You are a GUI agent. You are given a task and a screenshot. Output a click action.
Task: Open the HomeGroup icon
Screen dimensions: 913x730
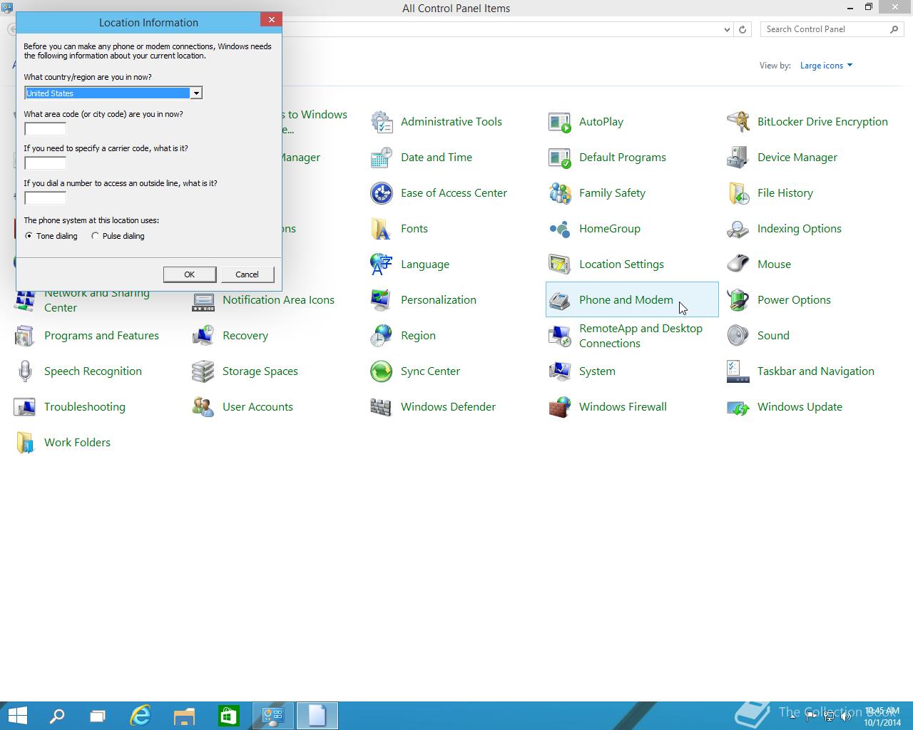[x=560, y=229]
